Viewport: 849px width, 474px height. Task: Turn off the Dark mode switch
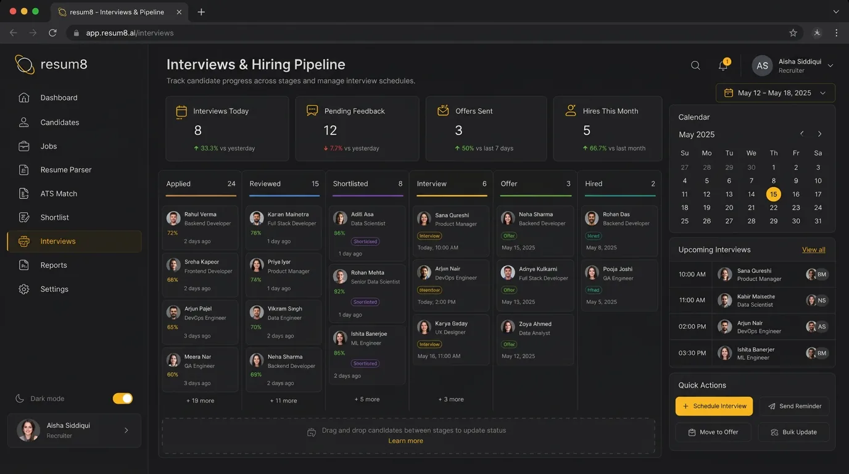[123, 399]
